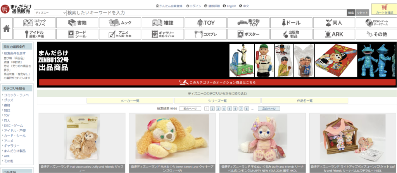Click the リセット reset button
The height and width of the screenshot is (173, 397).
pos(362,13)
